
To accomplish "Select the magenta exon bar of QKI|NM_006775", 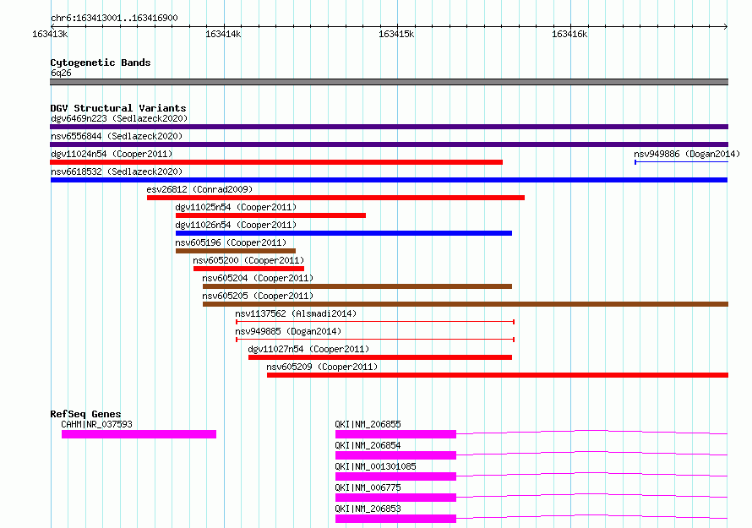I will 395,498.
